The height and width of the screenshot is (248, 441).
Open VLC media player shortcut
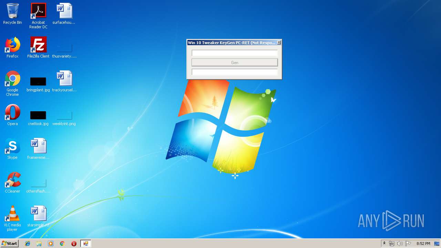click(x=12, y=218)
